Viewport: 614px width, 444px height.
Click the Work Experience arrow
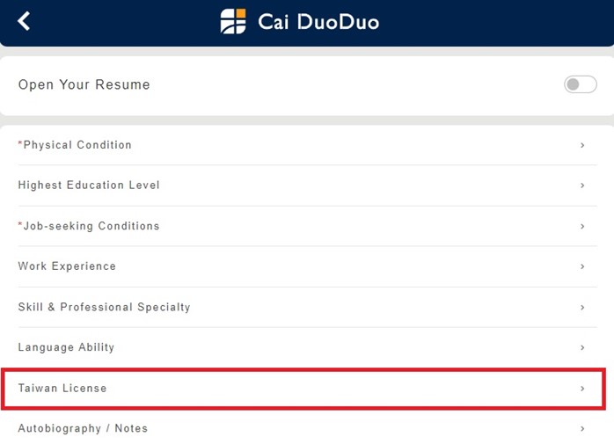pos(582,266)
